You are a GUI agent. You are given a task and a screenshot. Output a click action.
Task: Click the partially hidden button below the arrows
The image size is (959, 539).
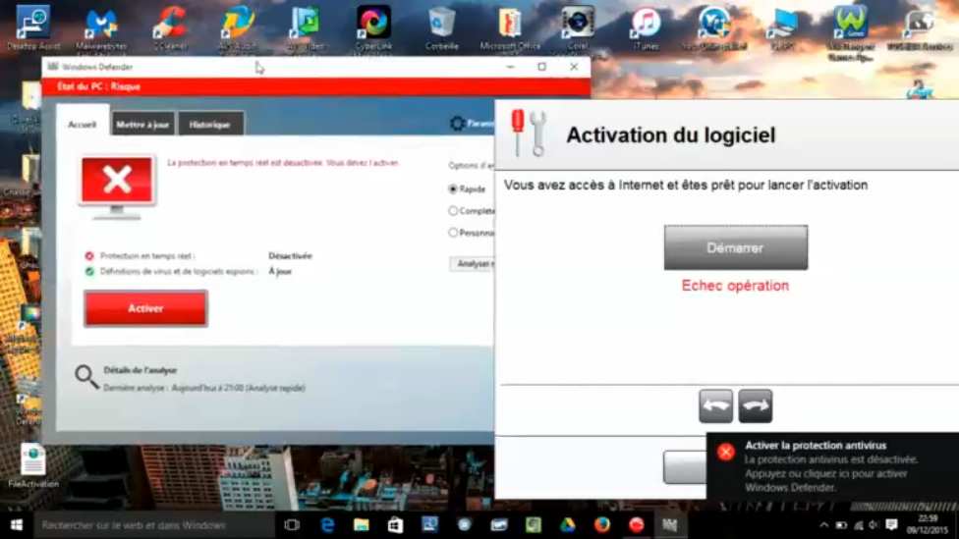[x=685, y=467]
